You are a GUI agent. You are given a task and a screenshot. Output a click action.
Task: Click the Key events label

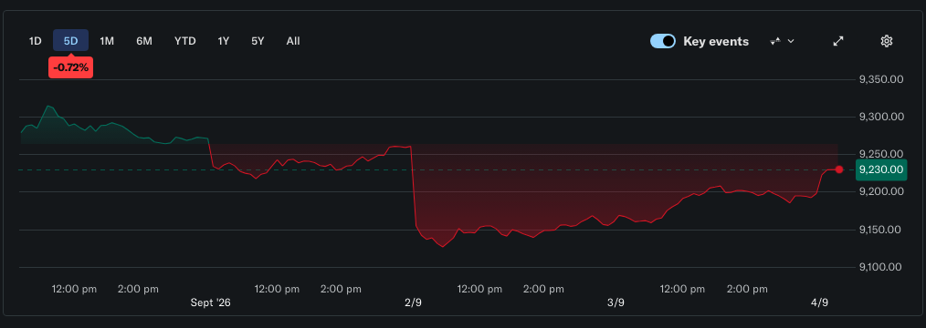716,41
